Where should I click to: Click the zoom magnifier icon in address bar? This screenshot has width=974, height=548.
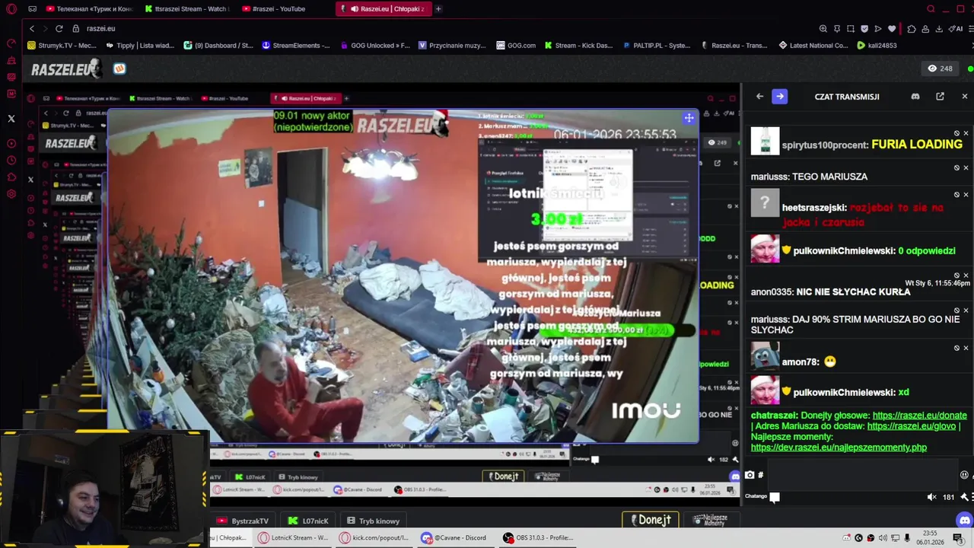(823, 29)
